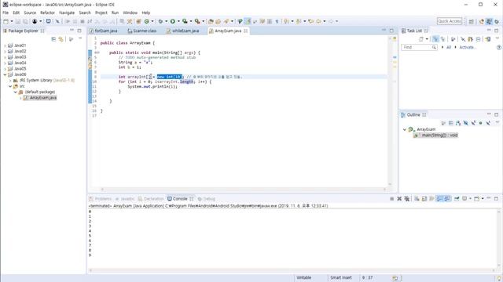Collapse the Java06 project tree
The height and width of the screenshot is (282, 503).
(x=5, y=74)
